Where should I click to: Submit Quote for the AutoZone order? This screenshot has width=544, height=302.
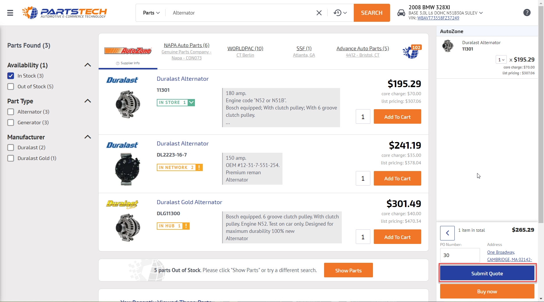[487, 273]
